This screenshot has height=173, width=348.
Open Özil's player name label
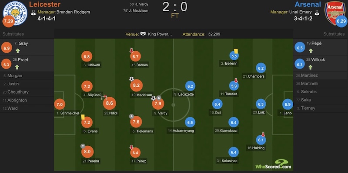coord(216,112)
